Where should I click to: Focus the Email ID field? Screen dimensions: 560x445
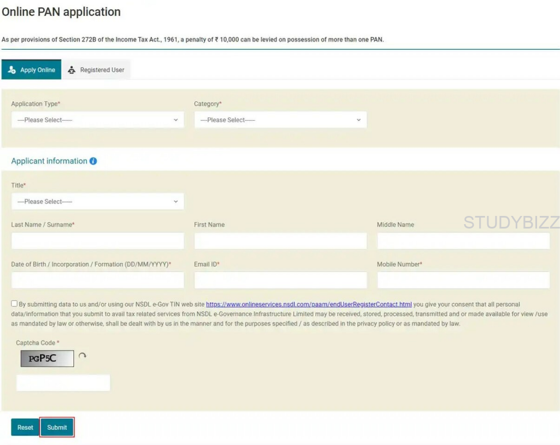point(280,280)
